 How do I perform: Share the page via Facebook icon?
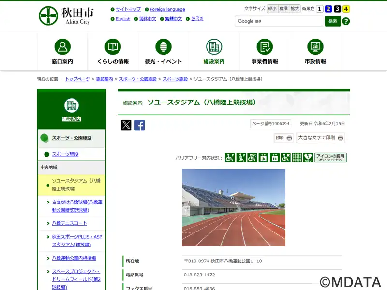[140, 125]
